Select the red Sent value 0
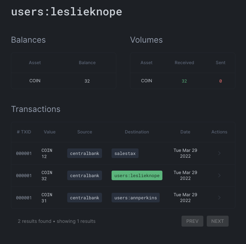Screen dimensions: 246x244 point(220,81)
